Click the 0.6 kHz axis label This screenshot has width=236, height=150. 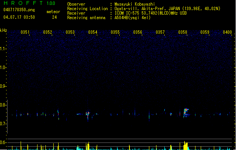tap(3, 142)
